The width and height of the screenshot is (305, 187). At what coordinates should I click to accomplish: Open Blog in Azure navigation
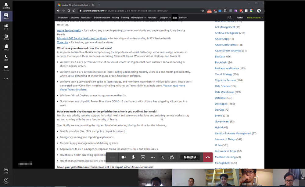[175, 18]
